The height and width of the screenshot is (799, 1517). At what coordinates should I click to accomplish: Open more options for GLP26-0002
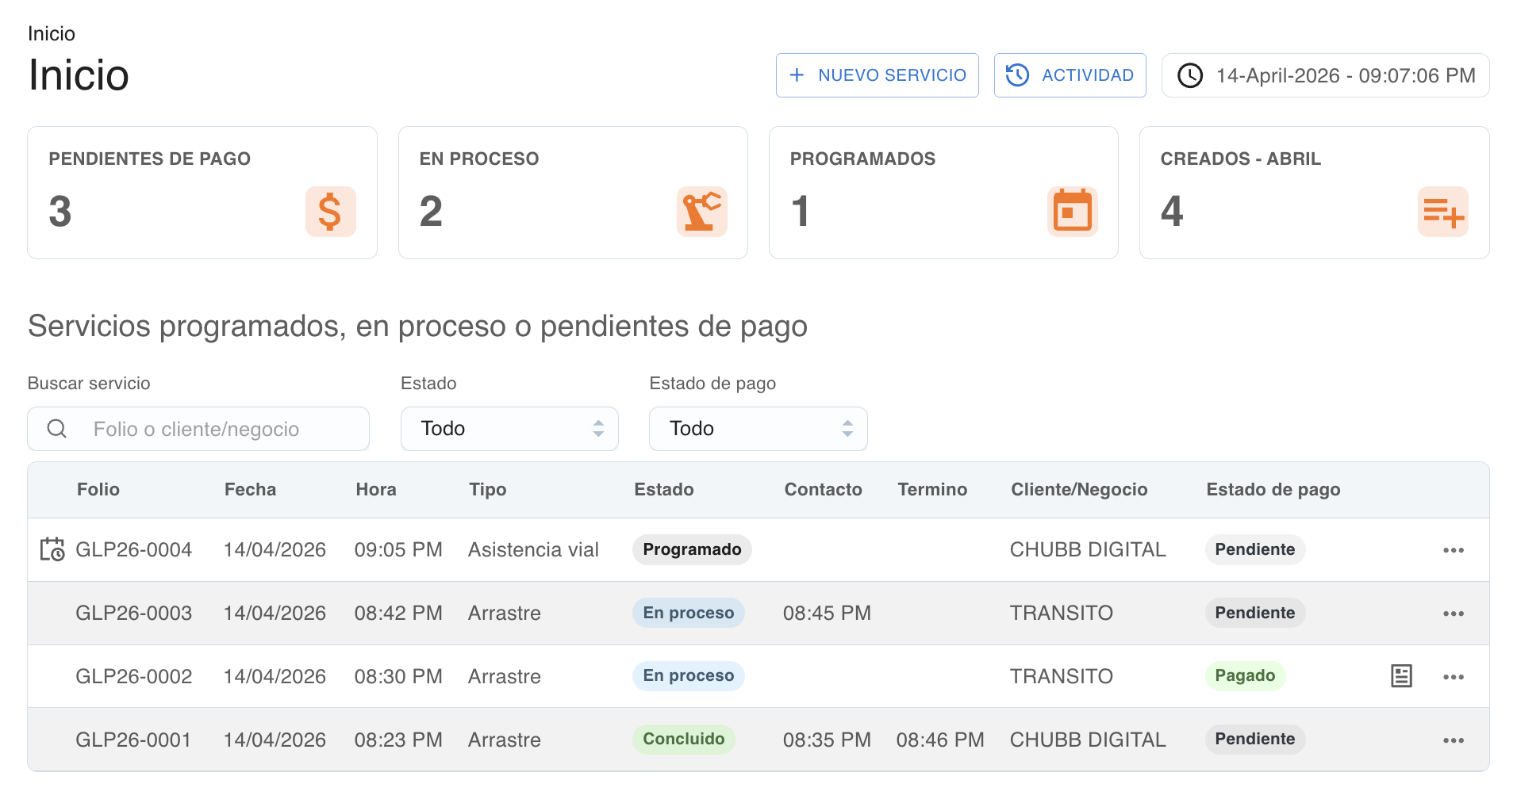pos(1454,677)
